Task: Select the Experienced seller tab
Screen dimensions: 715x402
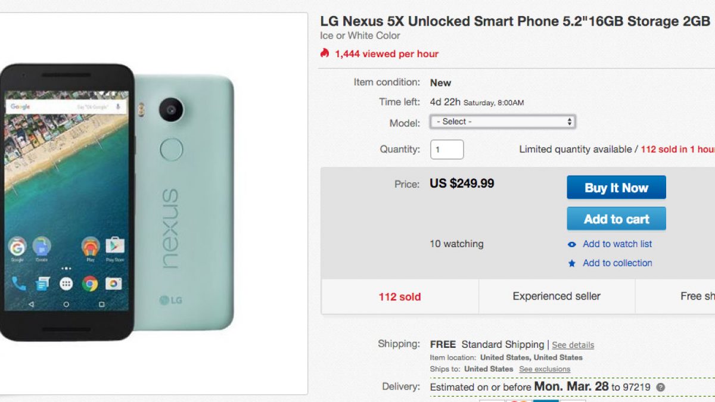Action: click(x=557, y=296)
